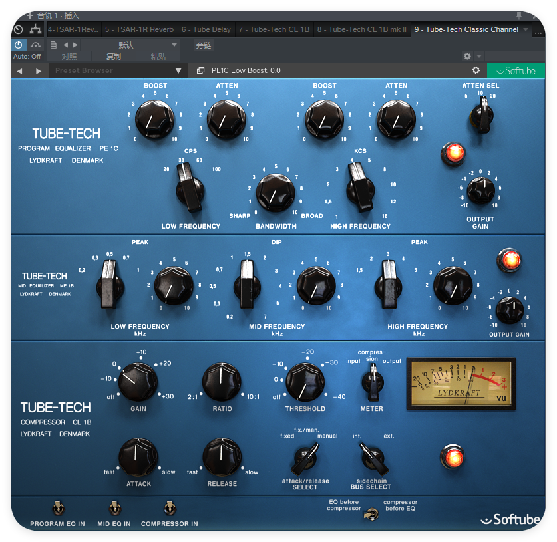Click the PE 1C low ATTEN knob
The width and height of the screenshot is (557, 542).
point(226,119)
